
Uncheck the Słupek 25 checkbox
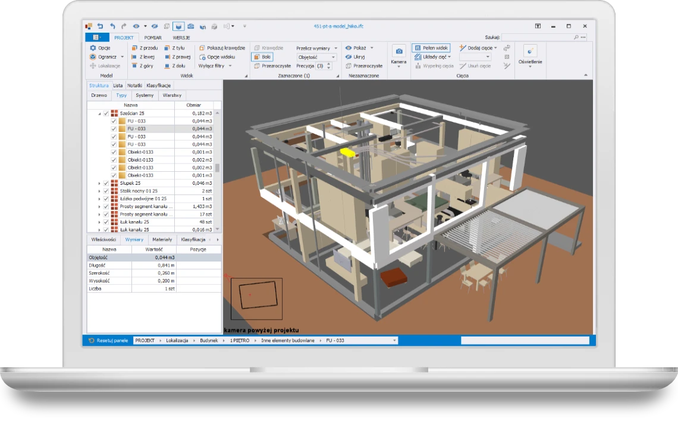click(x=106, y=183)
